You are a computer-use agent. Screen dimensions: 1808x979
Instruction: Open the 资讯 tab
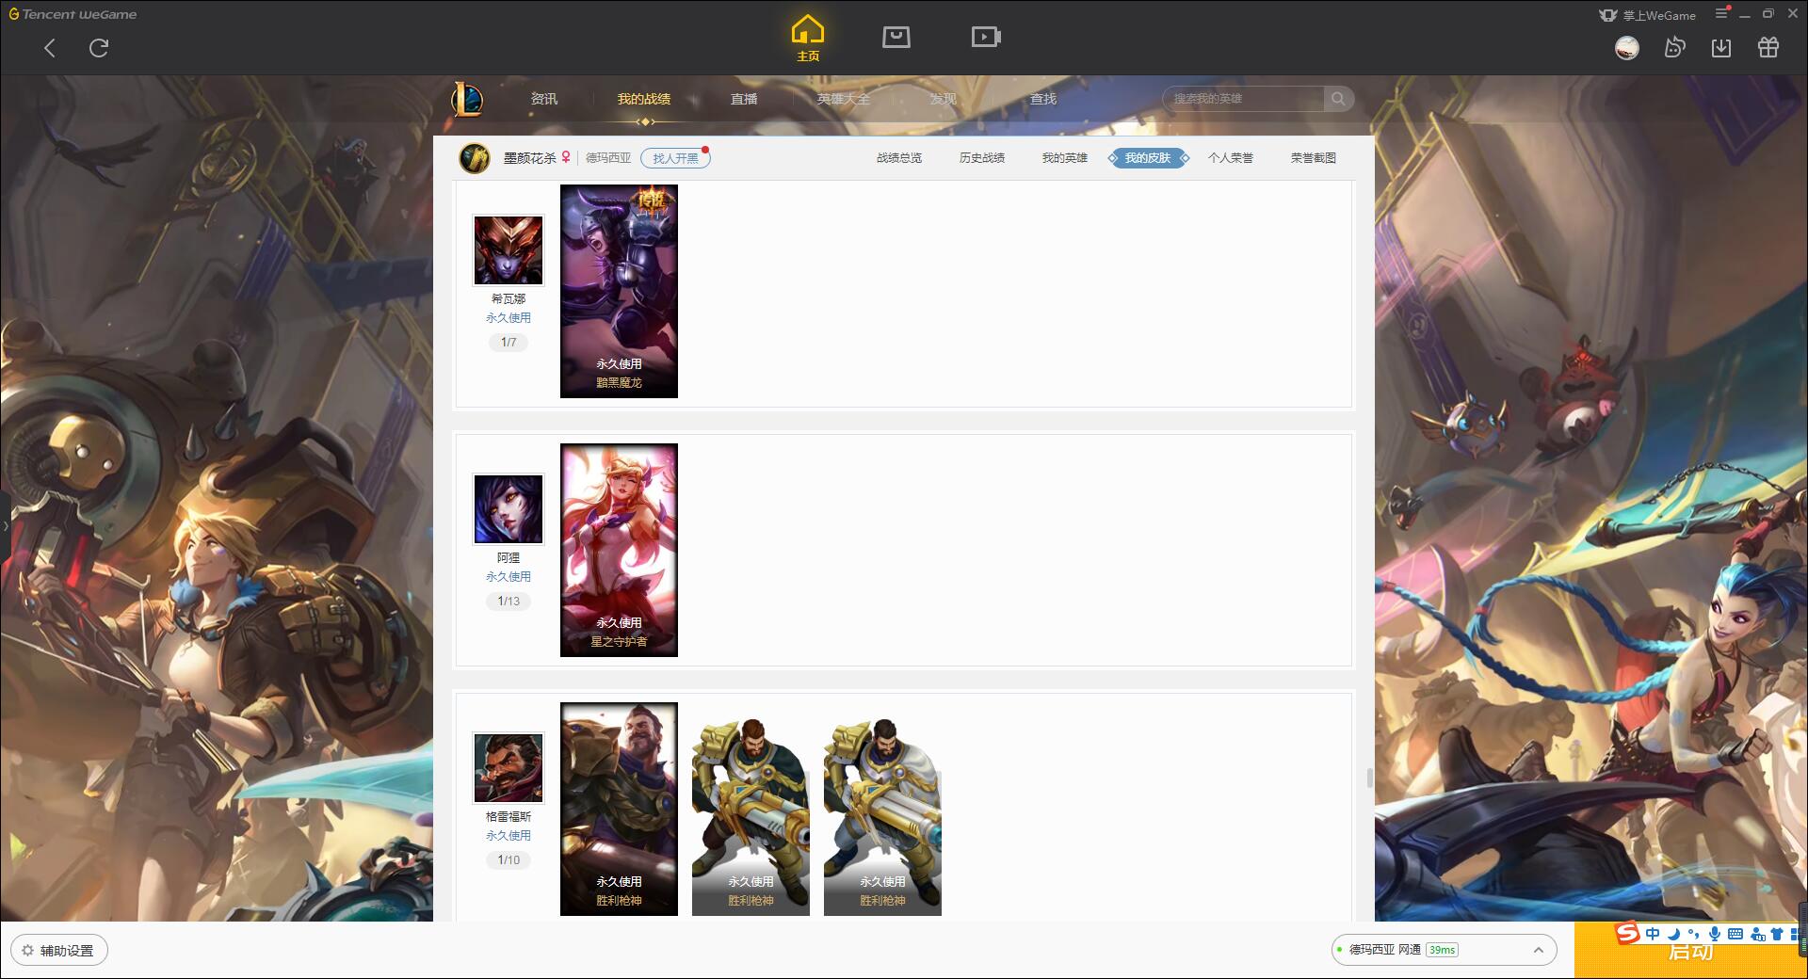[543, 99]
